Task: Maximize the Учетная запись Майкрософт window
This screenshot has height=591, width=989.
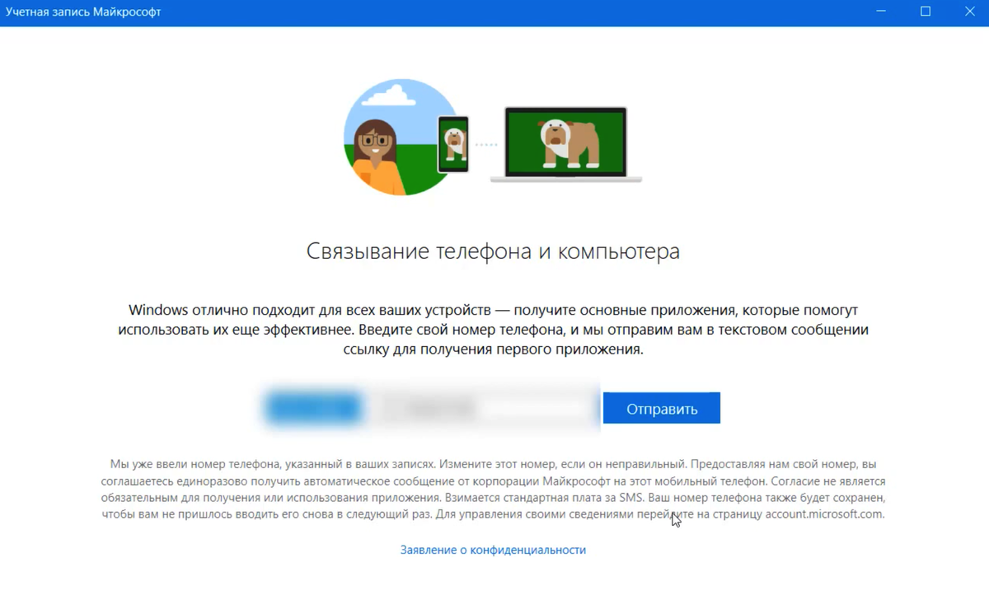Action: 926,12
